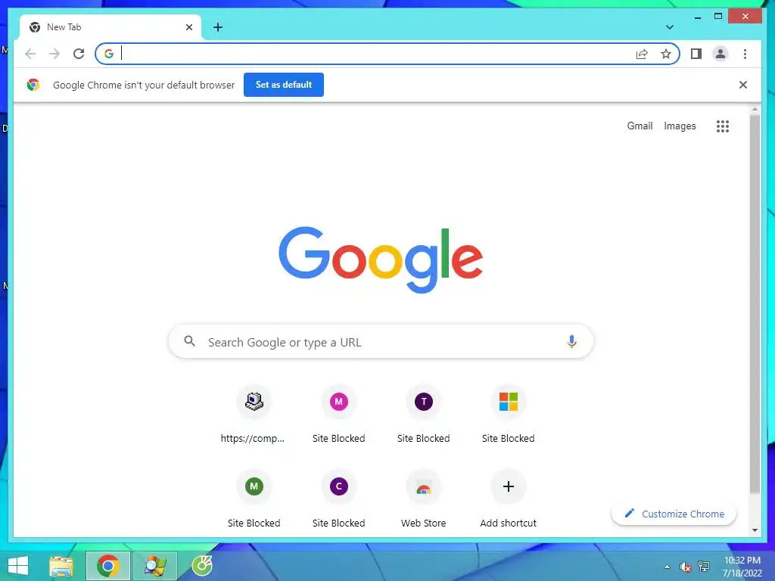Screen dimensions: 775x581
Task: Click the Add shortcut plus tile
Action: [x=508, y=499]
